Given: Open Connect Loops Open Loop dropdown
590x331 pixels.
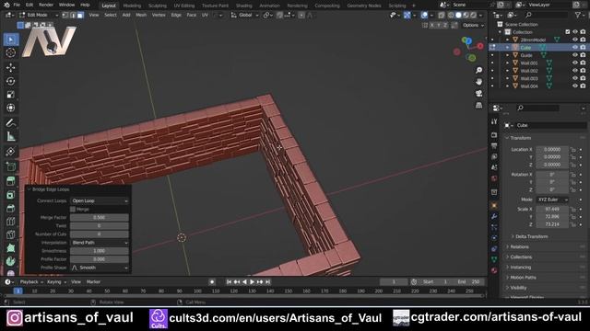Looking at the screenshot, I should [x=100, y=200].
